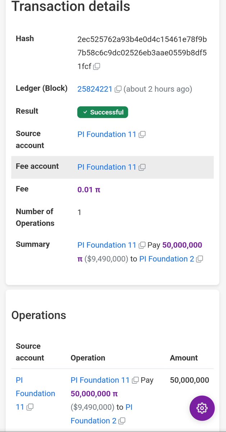Click the 50,000,000 value in Amount column
Screen dimensions: 226x432
click(189, 380)
